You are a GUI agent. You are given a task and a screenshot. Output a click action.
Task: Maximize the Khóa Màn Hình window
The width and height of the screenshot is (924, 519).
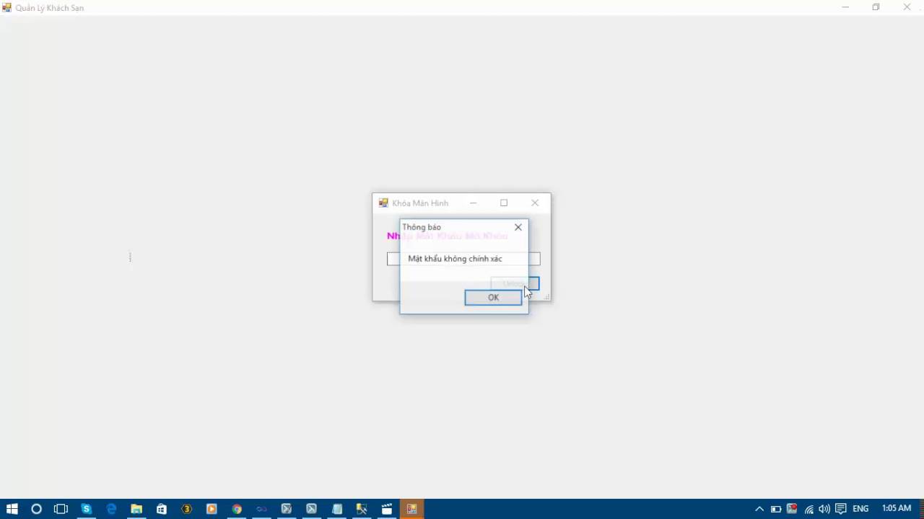(x=504, y=203)
